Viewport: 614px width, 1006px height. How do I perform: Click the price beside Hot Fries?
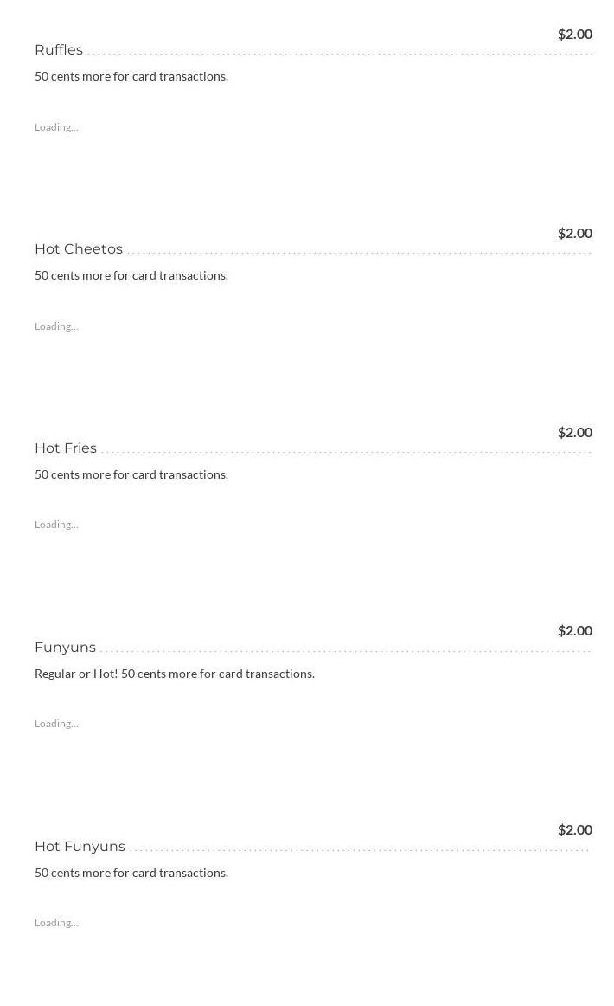574,432
